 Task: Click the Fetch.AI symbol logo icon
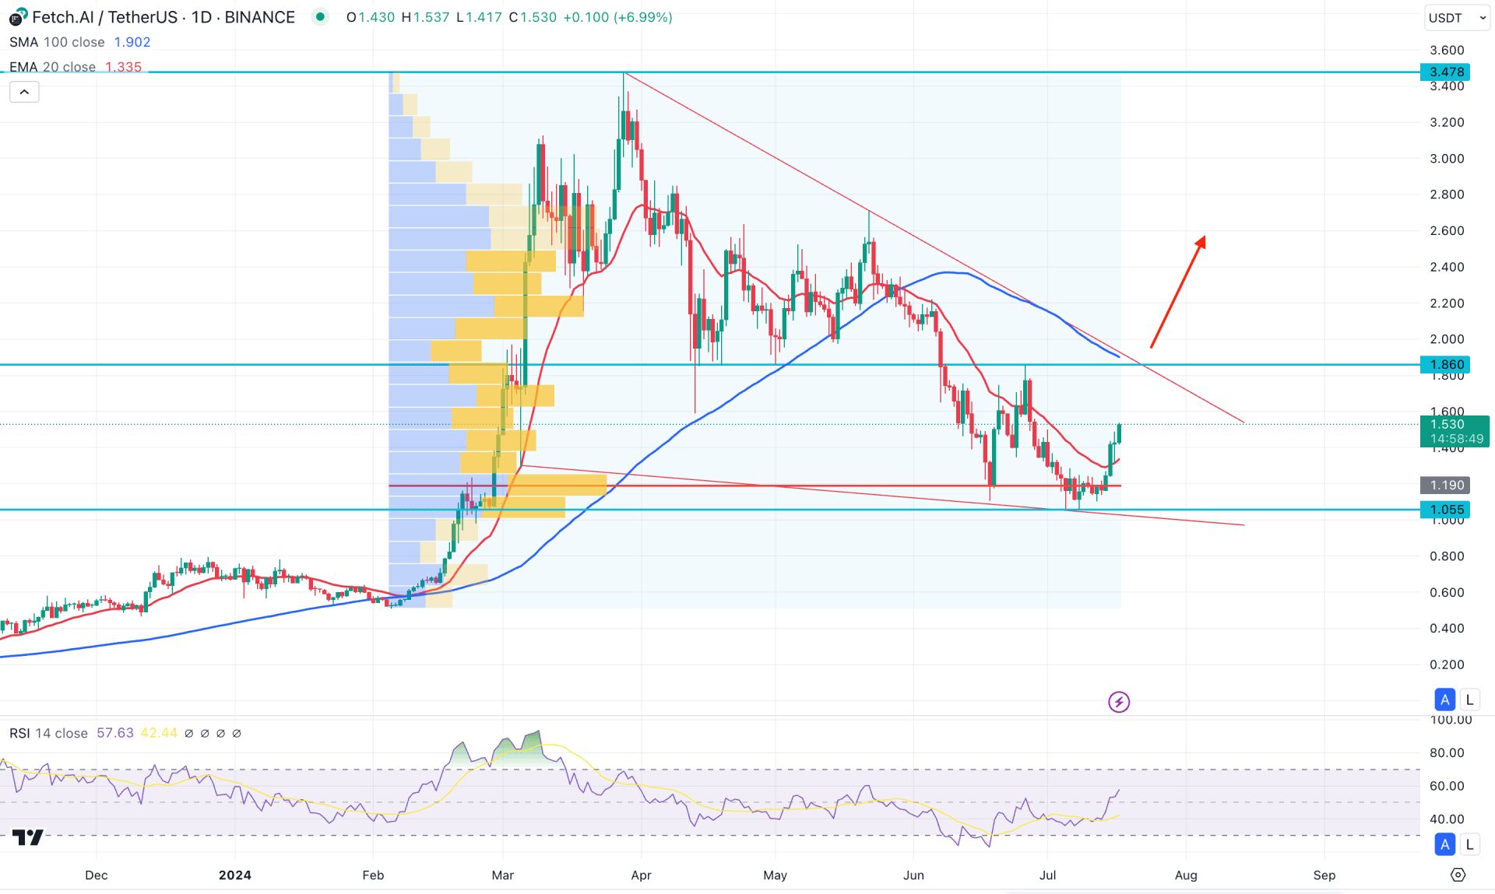pos(18,17)
